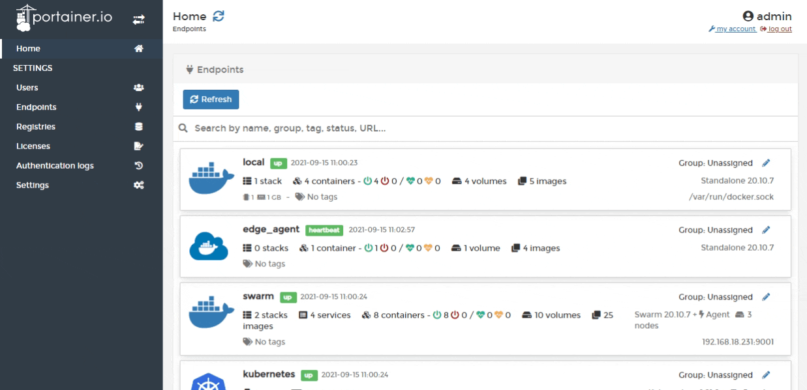Open Users in the sidebar
Screen dimensions: 807x390
(x=27, y=87)
